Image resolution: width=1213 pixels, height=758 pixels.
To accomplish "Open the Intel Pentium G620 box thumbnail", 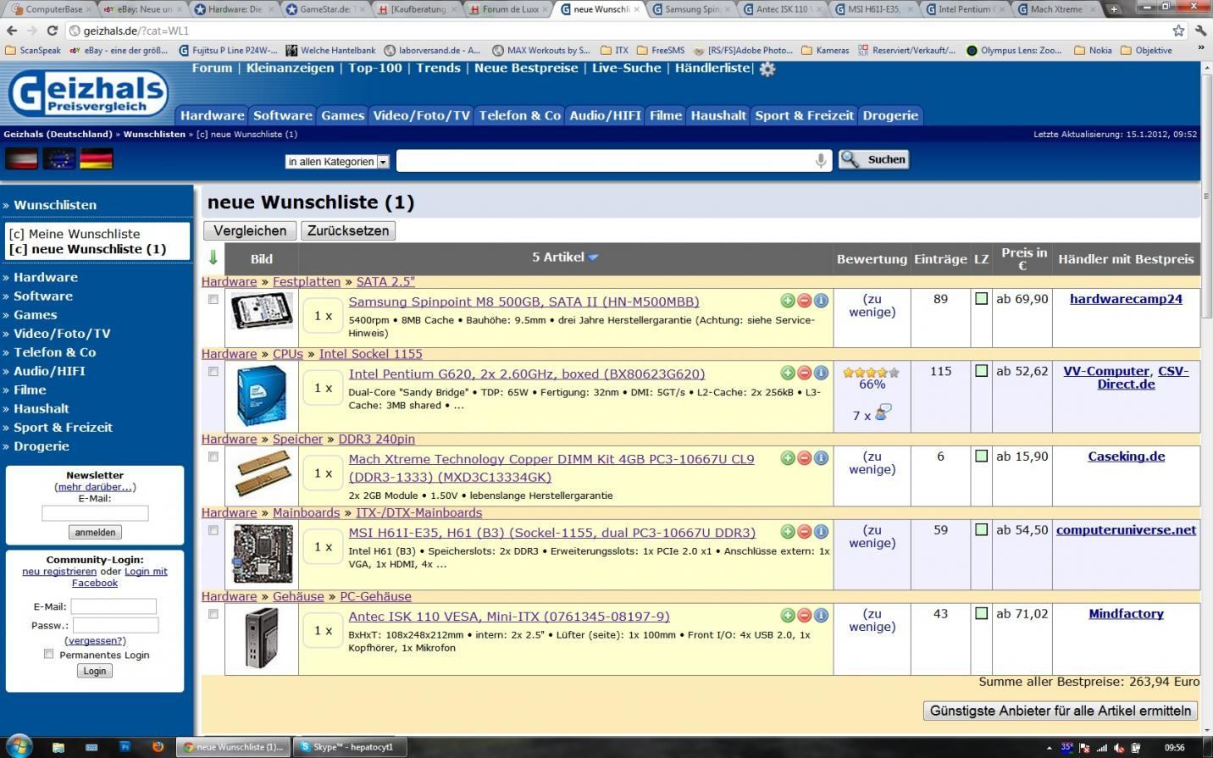I will pos(261,396).
